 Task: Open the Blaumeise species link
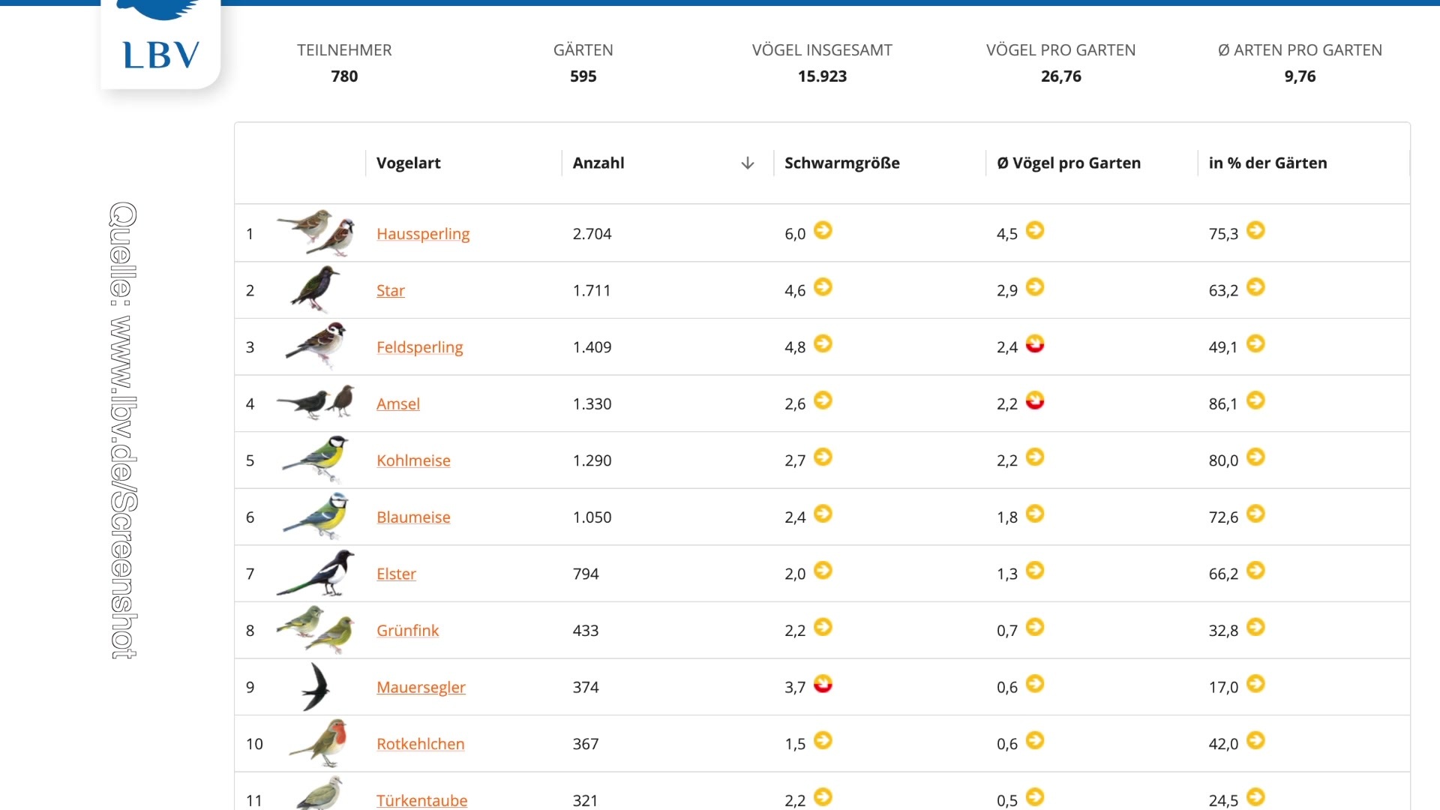click(x=413, y=517)
